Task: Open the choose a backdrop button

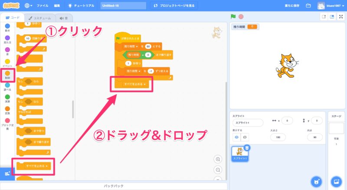Action: click(336, 181)
